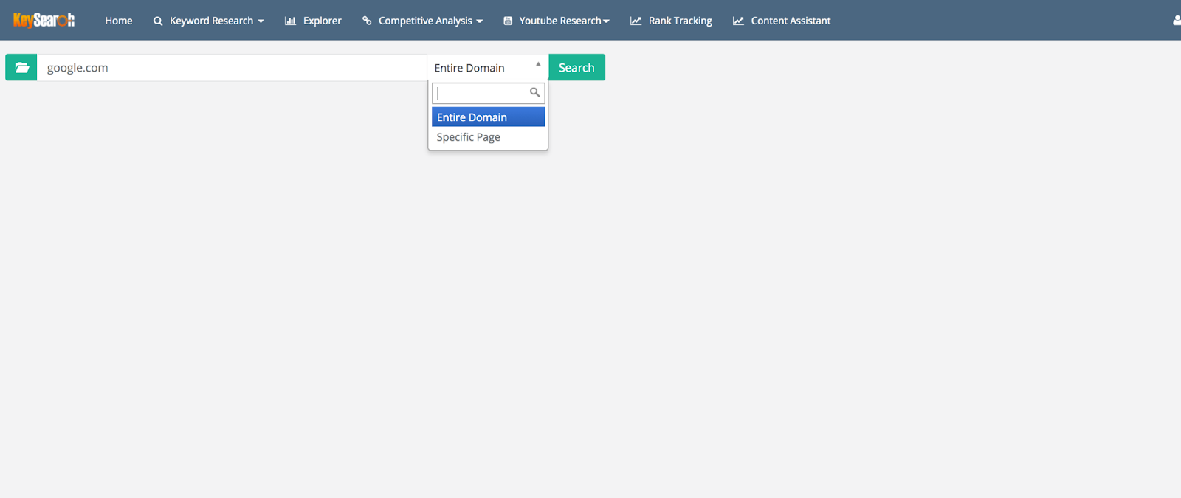Choose the Specific Page option
Image resolution: width=1181 pixels, height=498 pixels.
click(x=488, y=137)
